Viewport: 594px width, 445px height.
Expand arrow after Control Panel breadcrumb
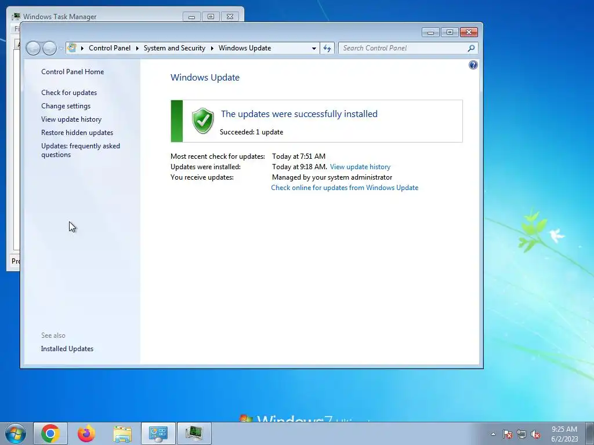[x=137, y=49]
